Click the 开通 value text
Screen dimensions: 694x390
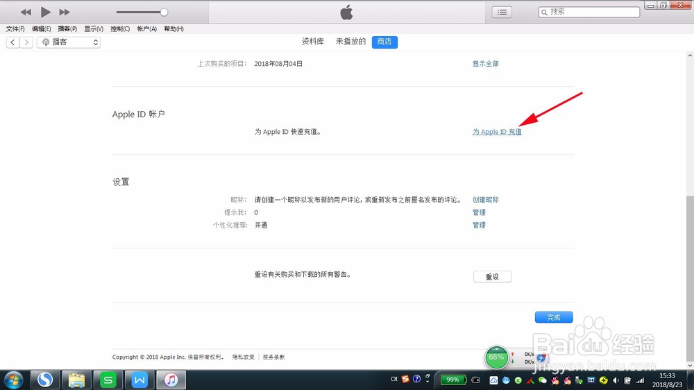click(261, 226)
